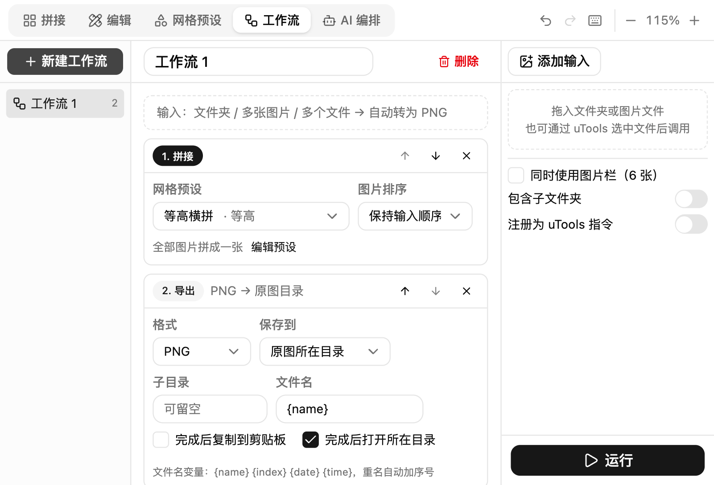Click the 2. 导出 step badge
Viewport: 714px width, 485px height.
178,291
